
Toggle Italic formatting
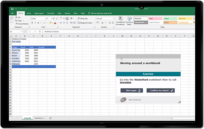tap(35, 23)
